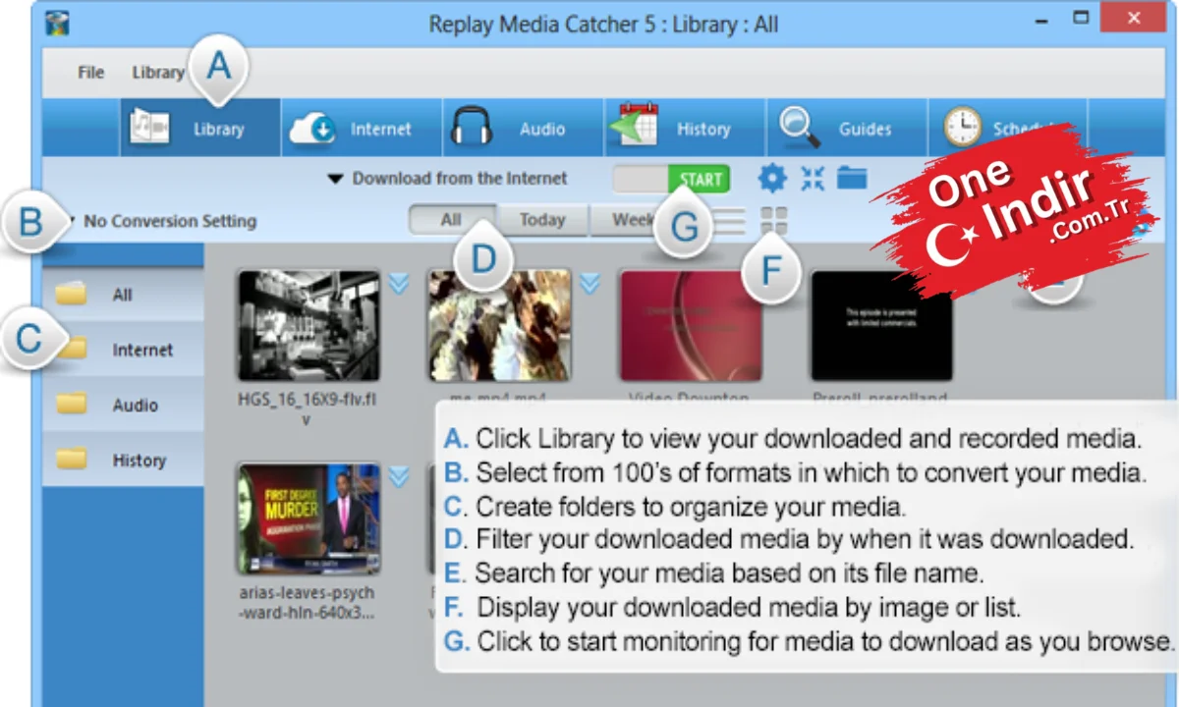Click the arias-leaves-psych-ward file name label

click(x=307, y=603)
